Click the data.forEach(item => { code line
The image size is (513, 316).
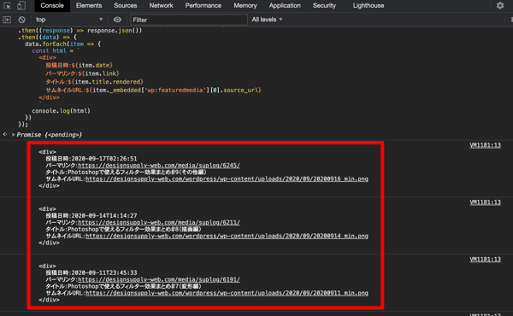pos(62,44)
